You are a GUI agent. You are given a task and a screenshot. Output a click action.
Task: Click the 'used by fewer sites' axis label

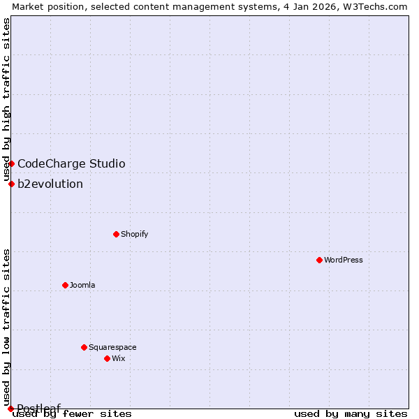click(x=72, y=414)
